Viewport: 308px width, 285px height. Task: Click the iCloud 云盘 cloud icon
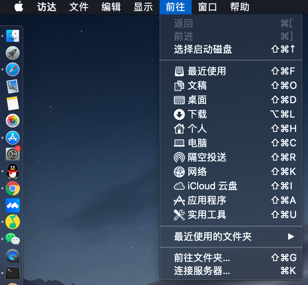[x=179, y=186]
